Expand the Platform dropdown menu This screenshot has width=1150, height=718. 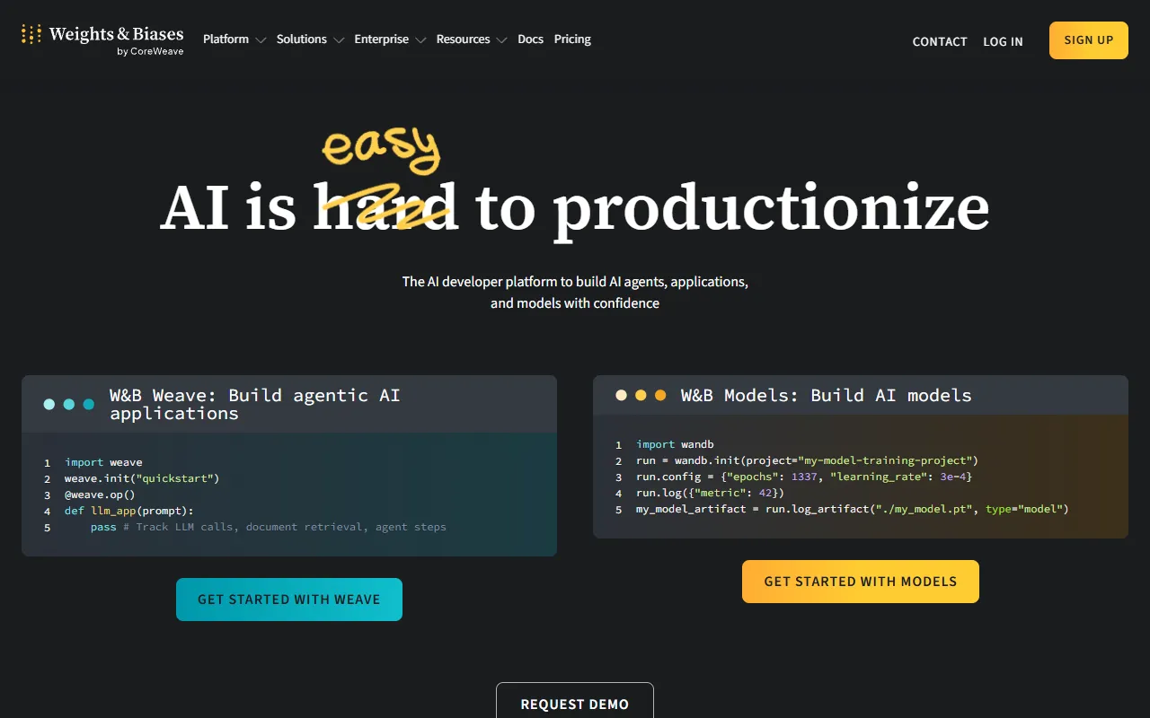click(234, 39)
